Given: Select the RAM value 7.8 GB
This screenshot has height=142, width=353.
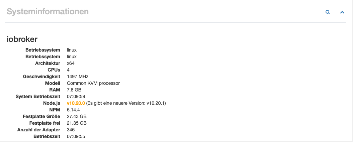Looking at the screenshot, I should pos(74,90).
